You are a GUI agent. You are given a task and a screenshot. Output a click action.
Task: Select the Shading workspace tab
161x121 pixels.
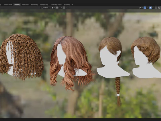pyautogui.click(x=17, y=5)
